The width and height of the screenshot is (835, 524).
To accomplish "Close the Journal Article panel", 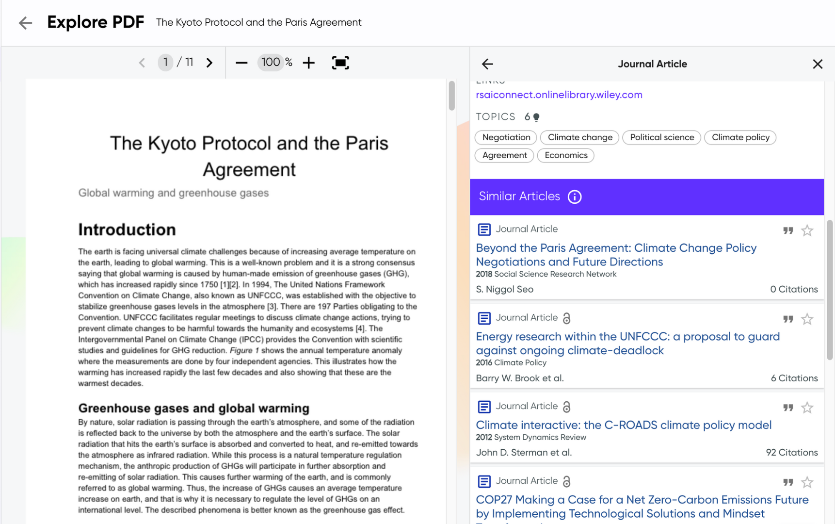I will click(818, 64).
